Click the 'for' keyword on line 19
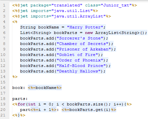Image resolution: width=148 pixels, height=119 pixels. click(21, 104)
